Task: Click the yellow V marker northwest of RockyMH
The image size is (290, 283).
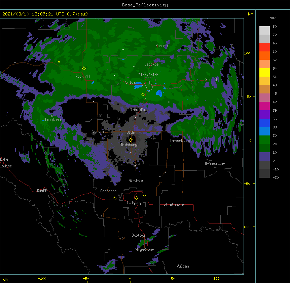Action: pyautogui.click(x=59, y=62)
